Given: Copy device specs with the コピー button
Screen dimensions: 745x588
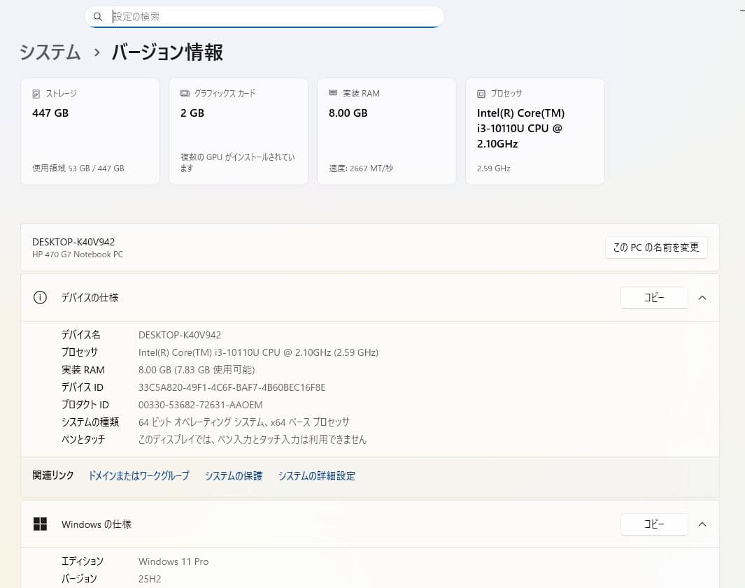Looking at the screenshot, I should tap(654, 297).
